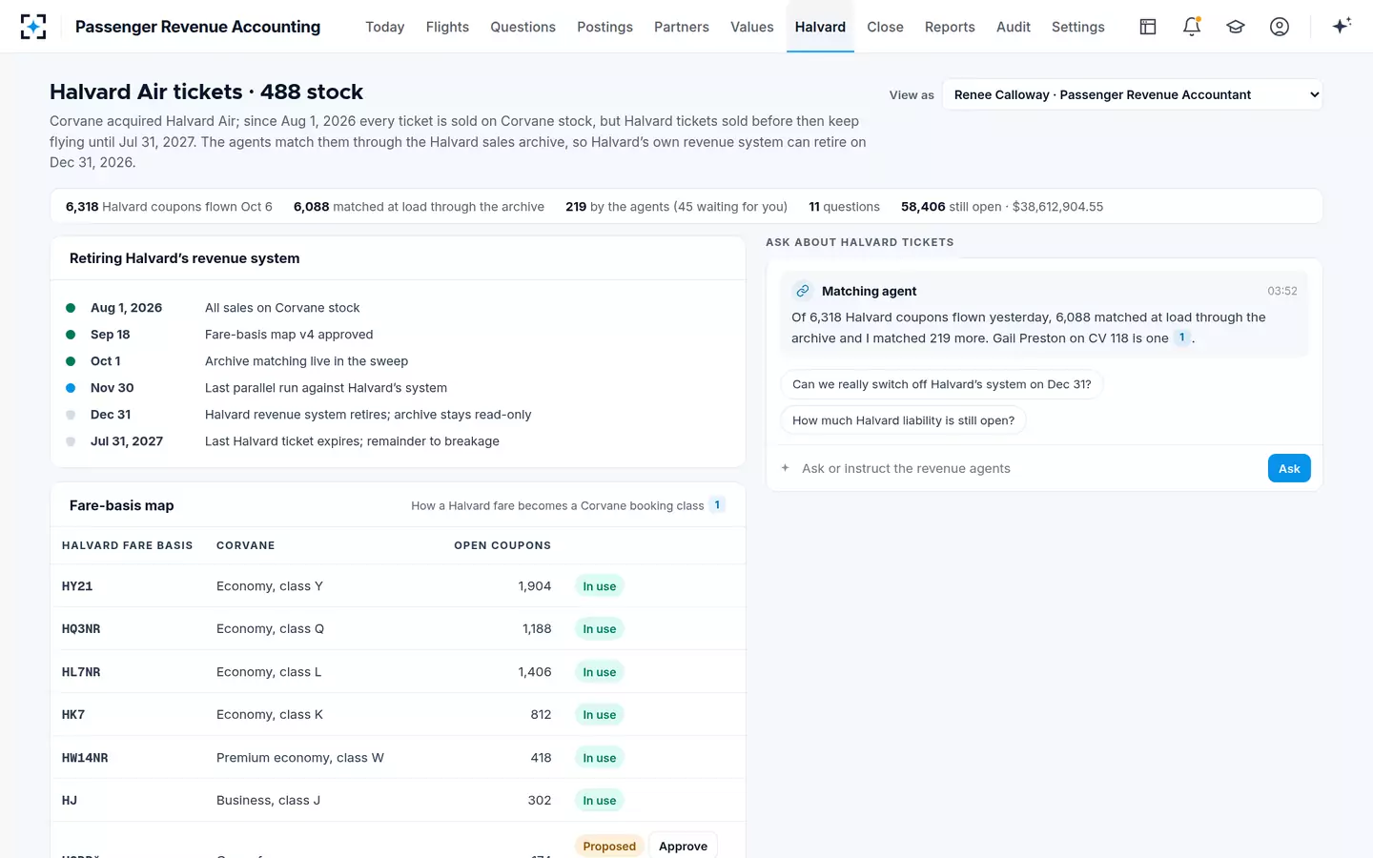
Task: Open the Values tab
Action: [752, 27]
